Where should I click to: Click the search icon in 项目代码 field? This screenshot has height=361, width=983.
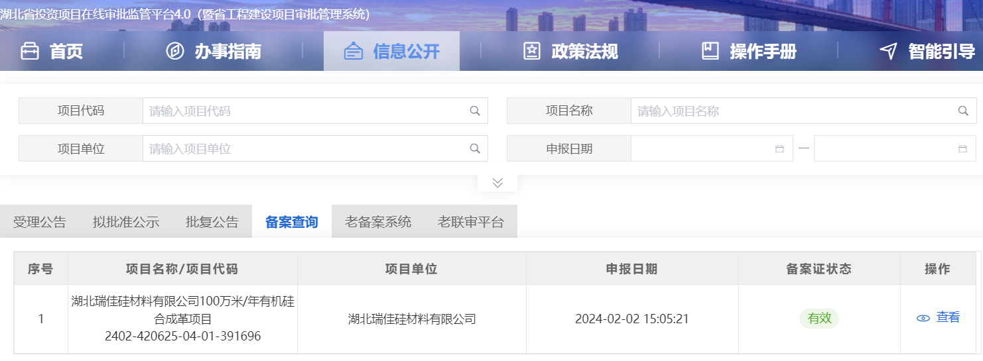(x=475, y=111)
